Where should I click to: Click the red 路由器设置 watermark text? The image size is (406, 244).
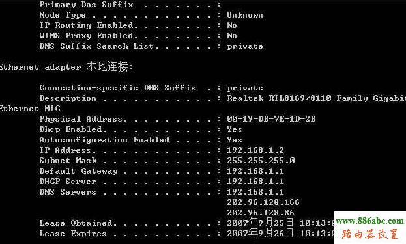click(x=370, y=234)
